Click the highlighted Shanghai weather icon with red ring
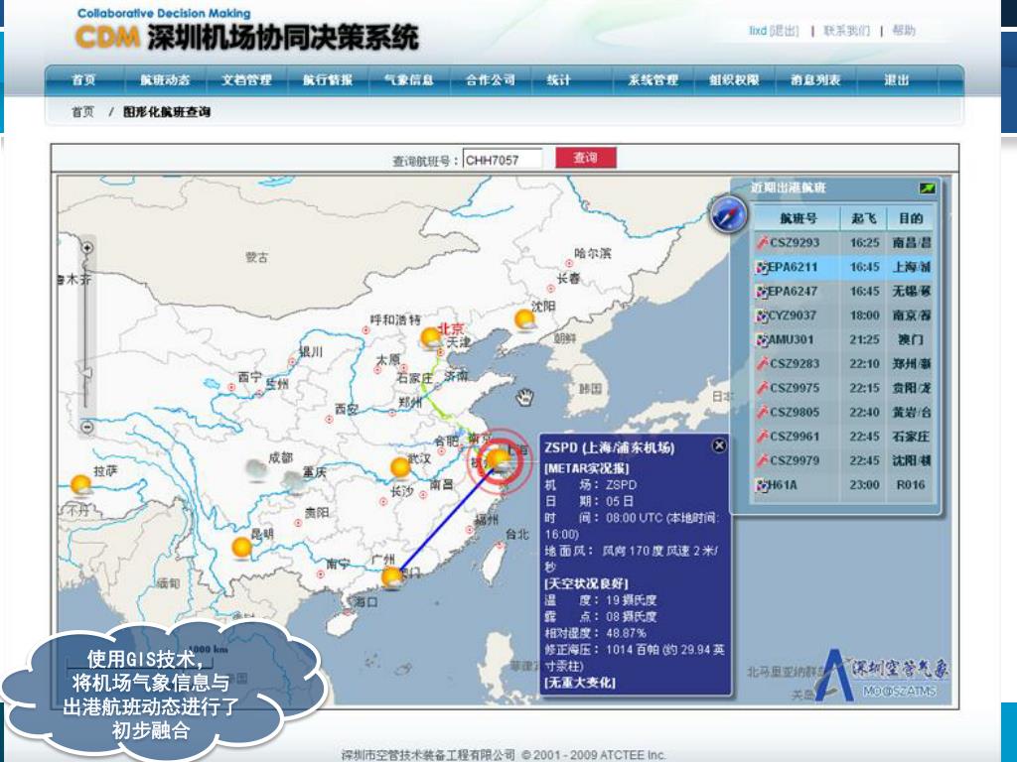Viewport: 1017px width, 762px height. point(499,460)
